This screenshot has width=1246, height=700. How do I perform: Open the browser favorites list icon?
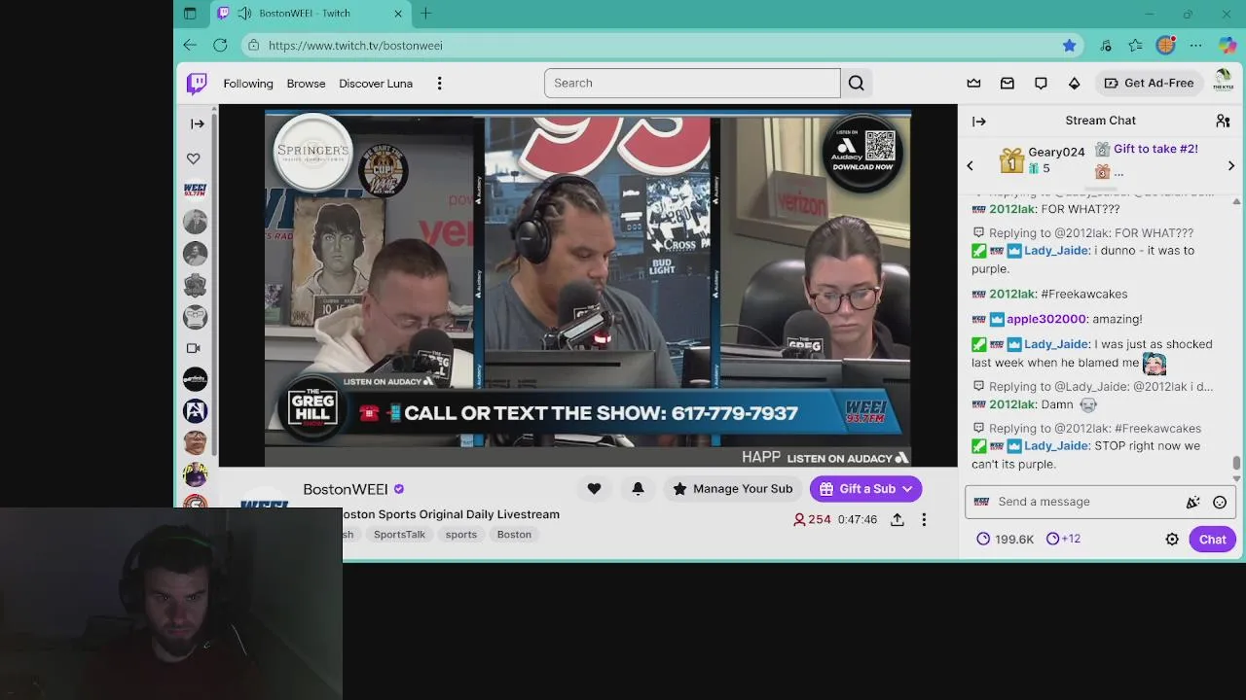(1135, 46)
